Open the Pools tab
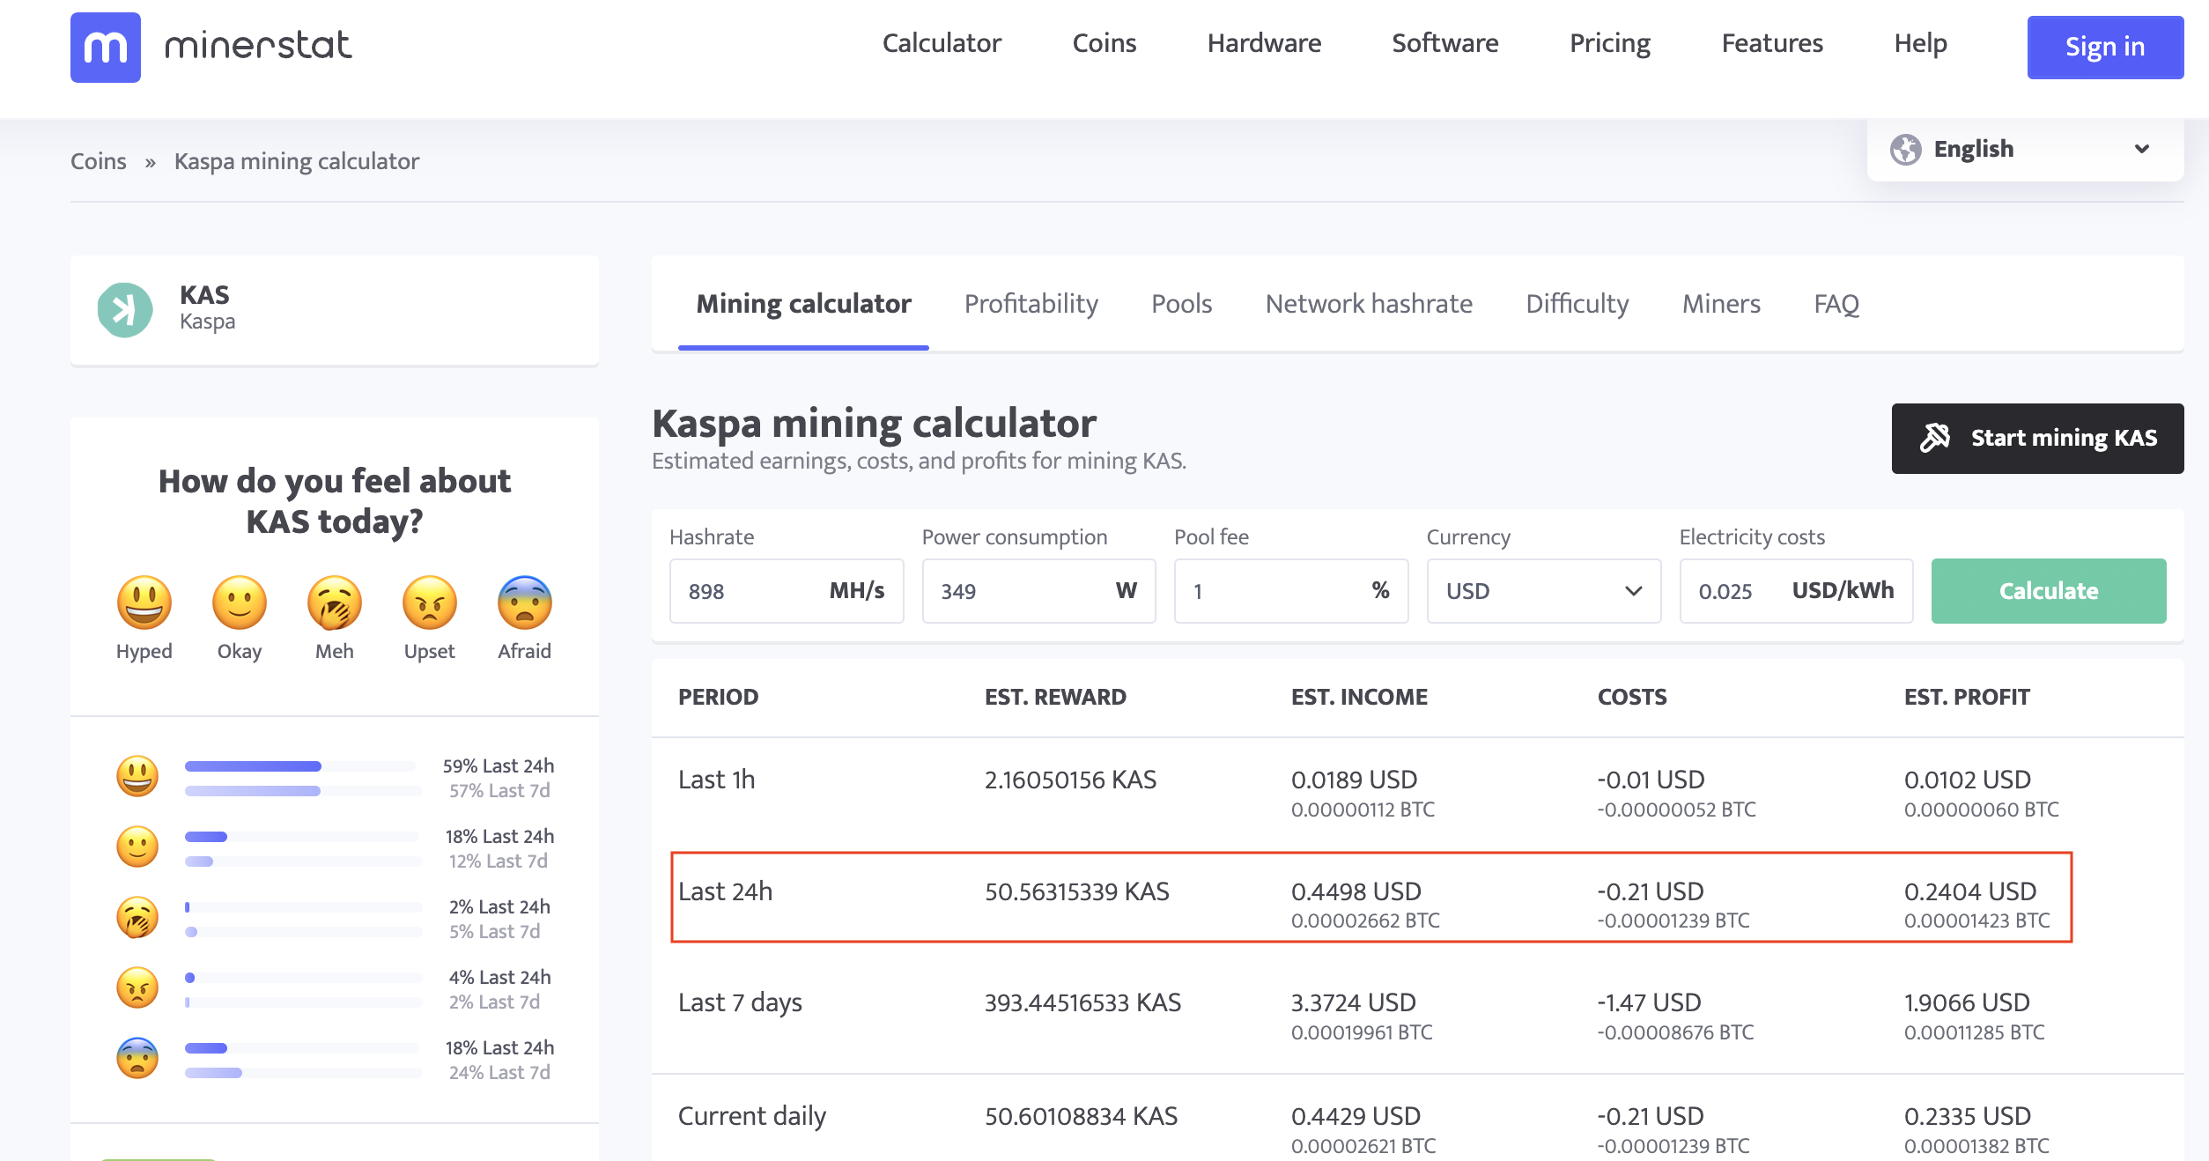Viewport: 2209px width, 1161px height. [1181, 303]
